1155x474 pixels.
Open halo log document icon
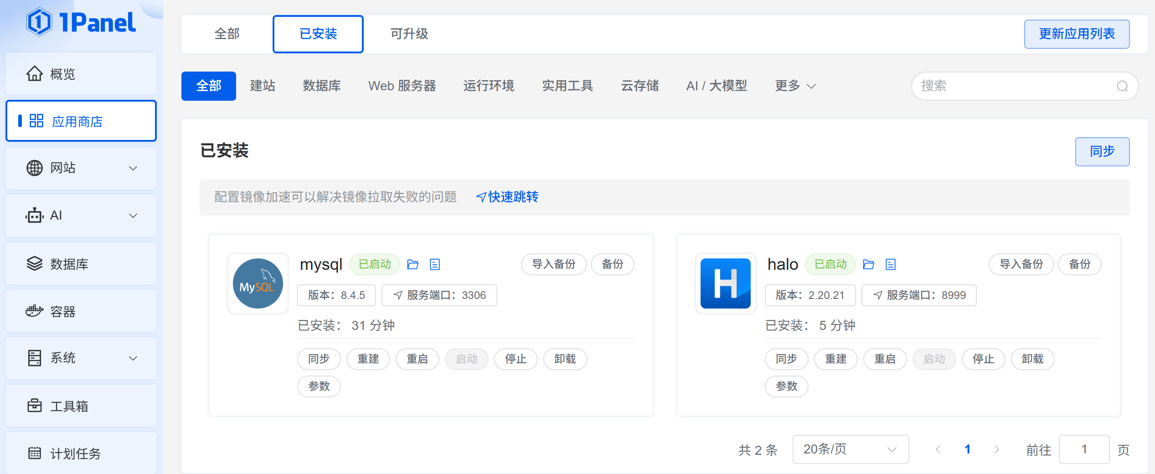pos(891,264)
